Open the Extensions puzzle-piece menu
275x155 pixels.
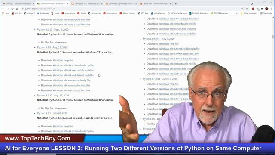tap(262, 9)
